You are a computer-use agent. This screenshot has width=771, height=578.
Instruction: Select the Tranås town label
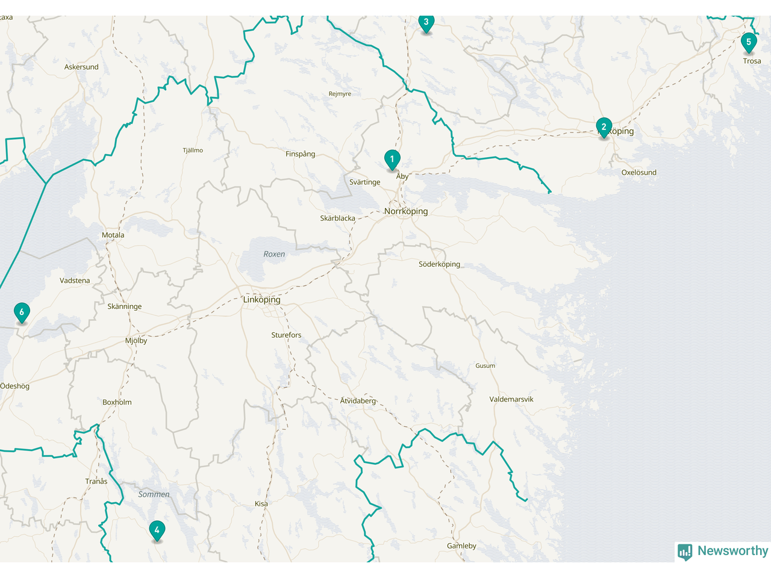coord(96,482)
